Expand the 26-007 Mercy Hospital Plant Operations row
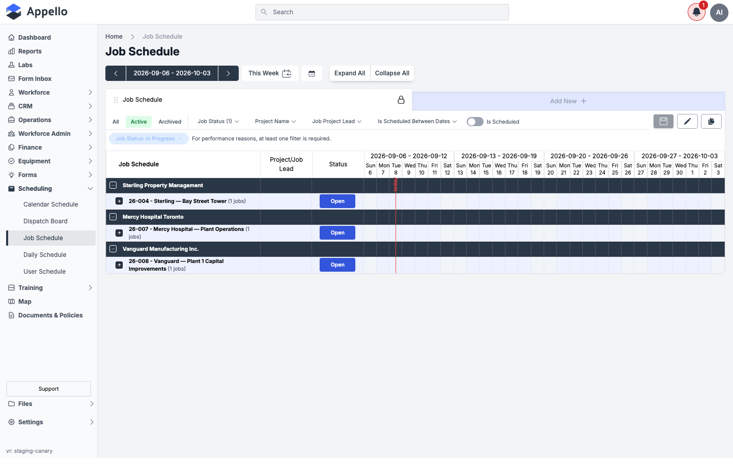This screenshot has height=467, width=733. [119, 233]
